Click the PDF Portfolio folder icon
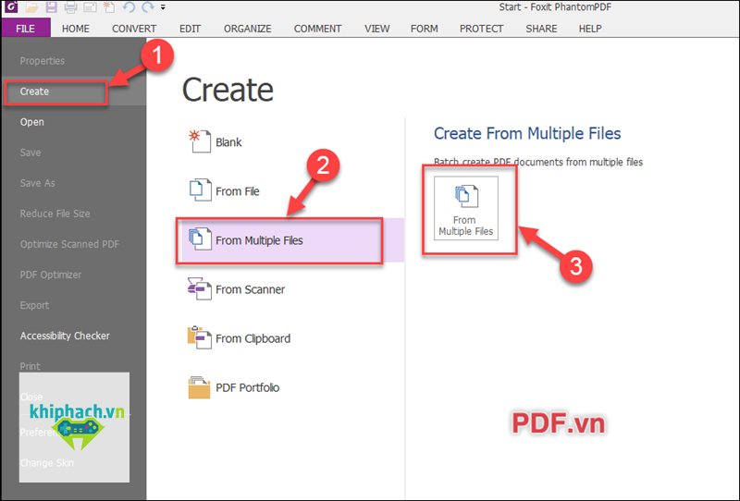 click(x=199, y=387)
